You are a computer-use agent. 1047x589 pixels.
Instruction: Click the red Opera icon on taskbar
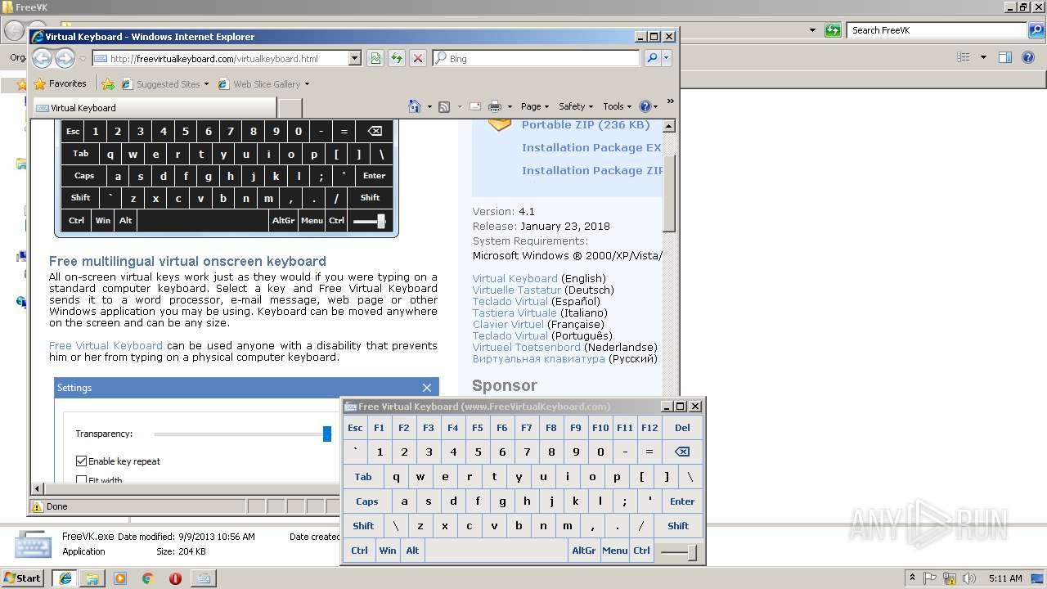tap(175, 578)
